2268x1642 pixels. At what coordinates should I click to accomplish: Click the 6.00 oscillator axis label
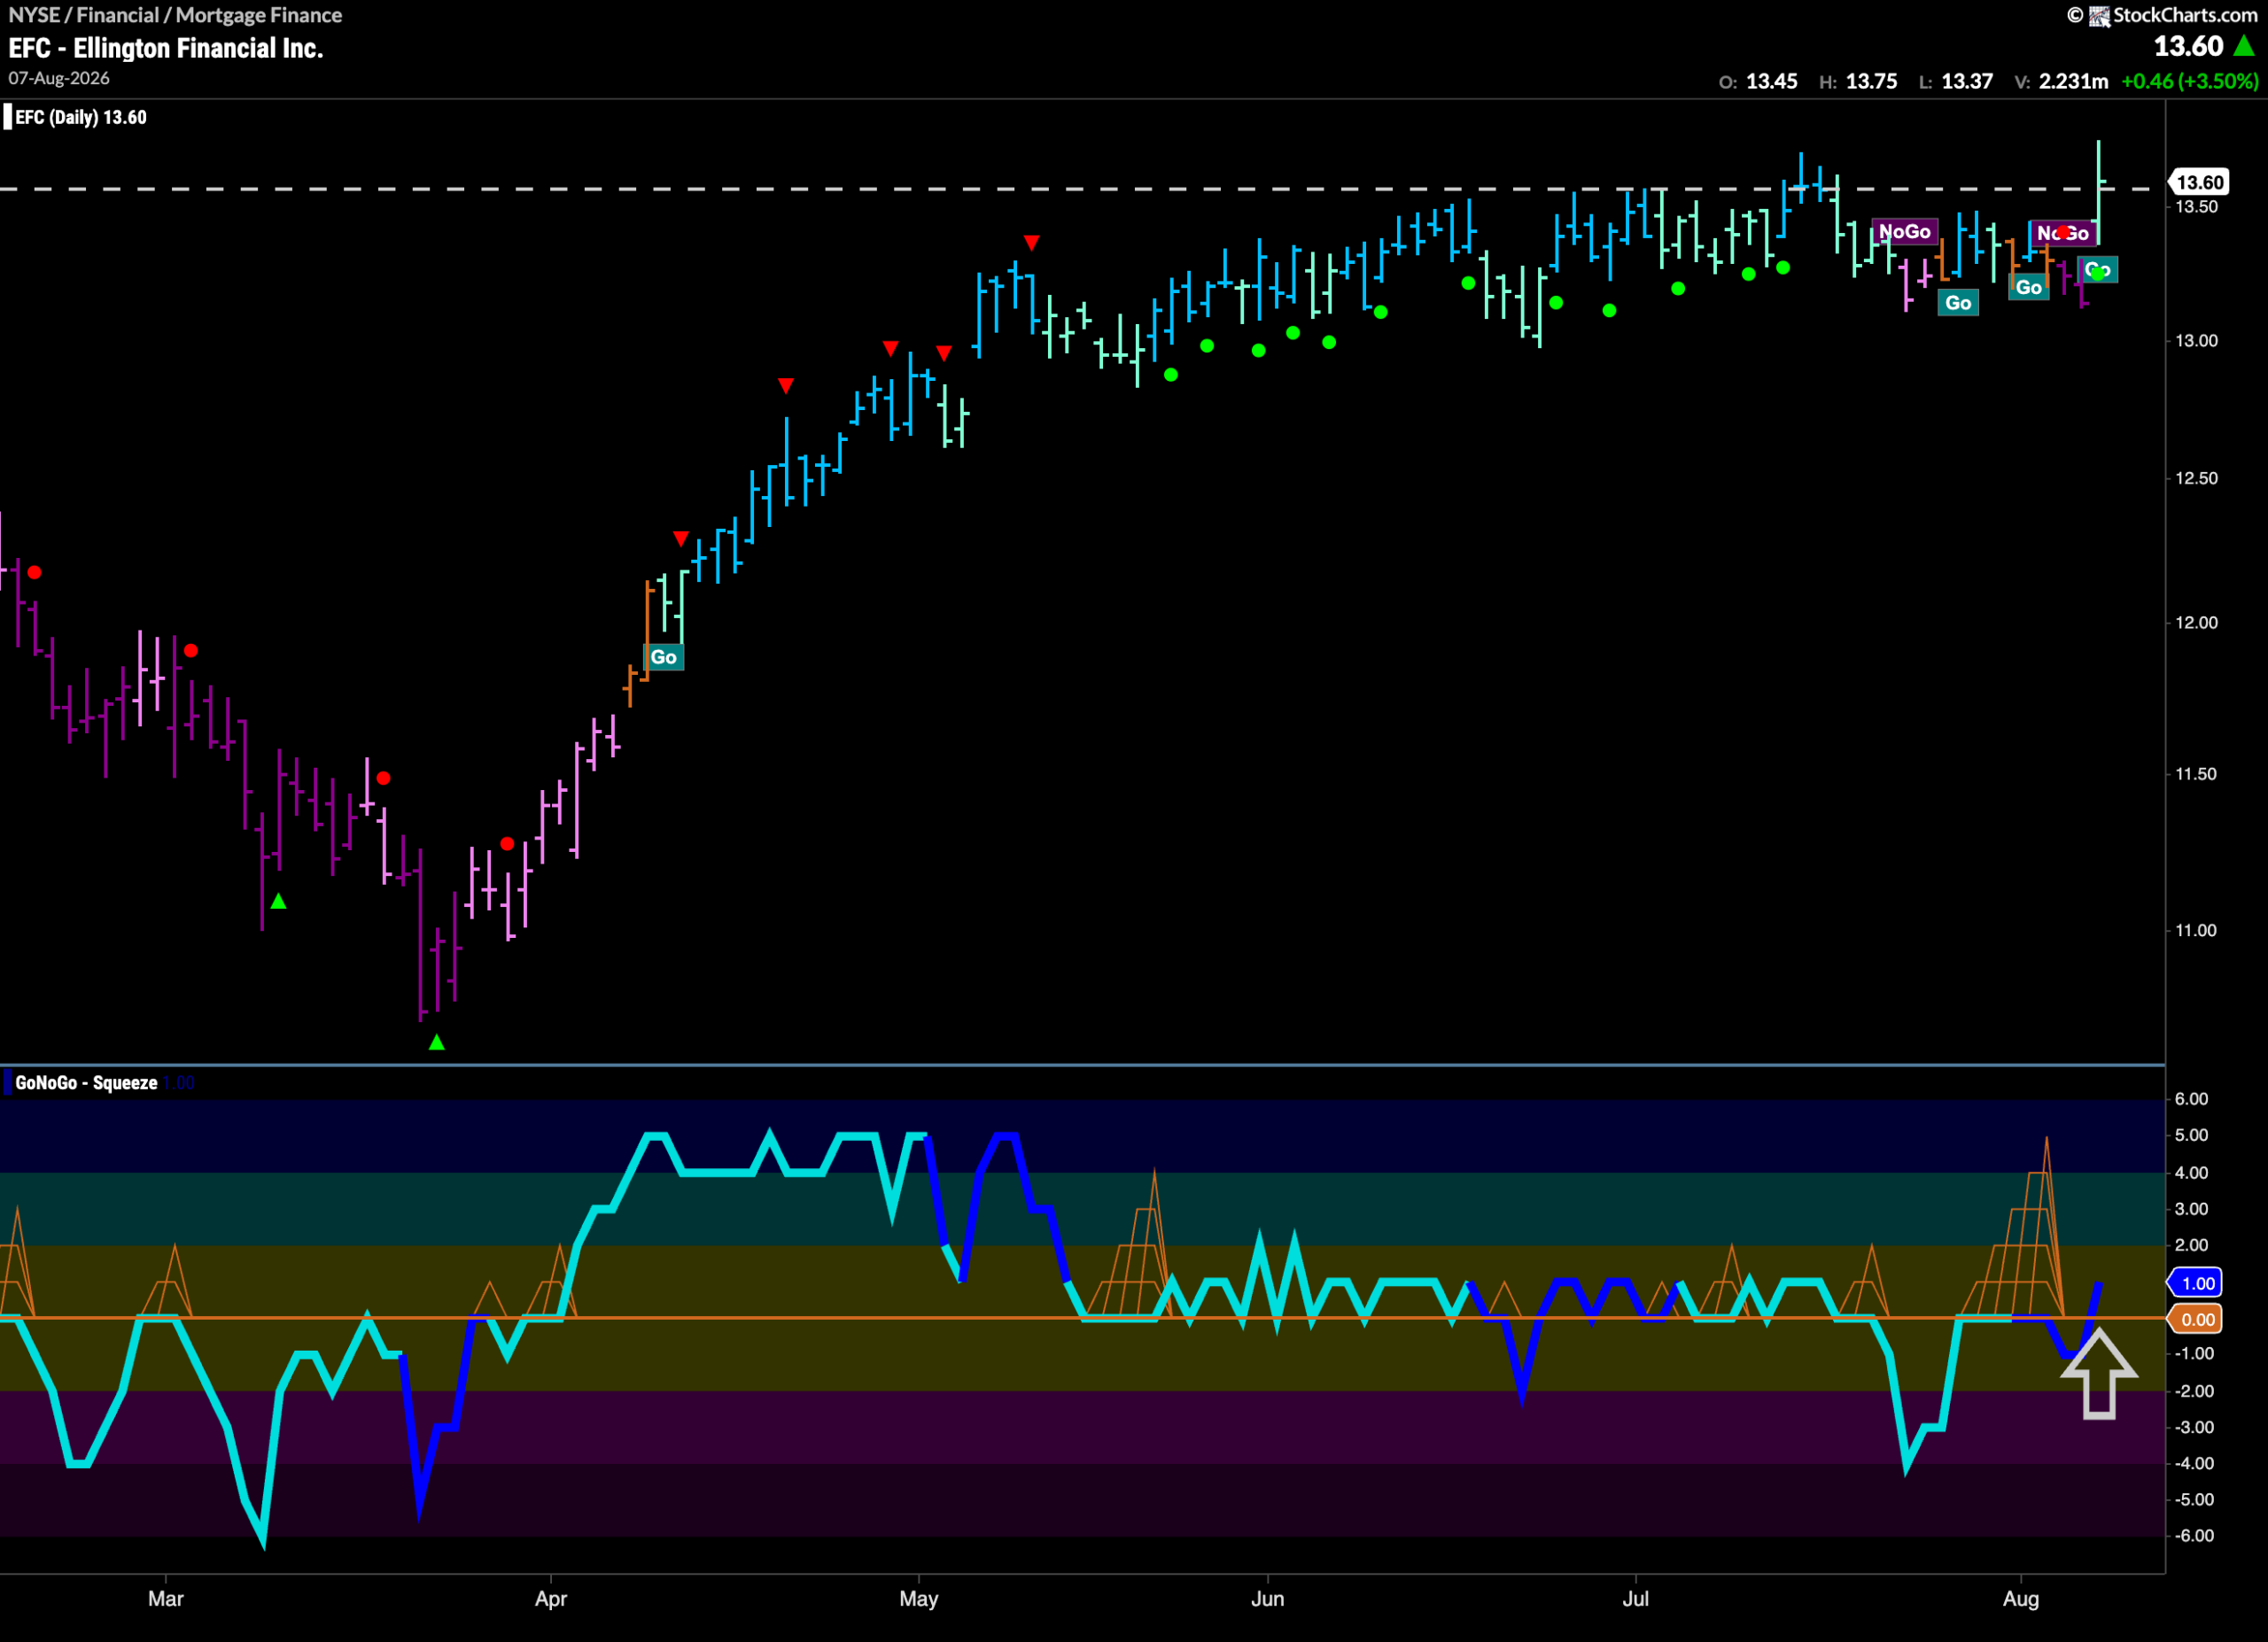click(x=2191, y=1098)
